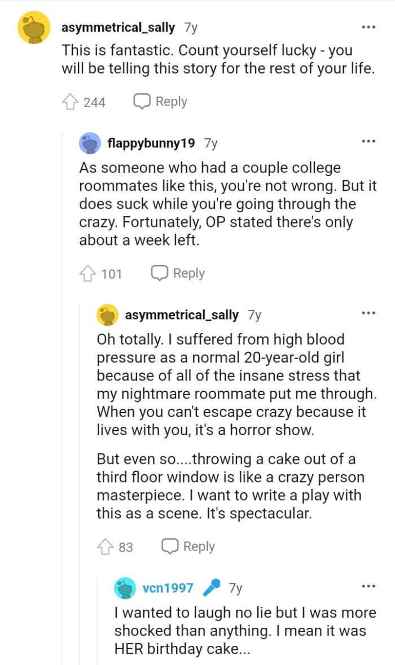Open the options menu on the 83-point reply
The height and width of the screenshot is (665, 395).
(368, 312)
